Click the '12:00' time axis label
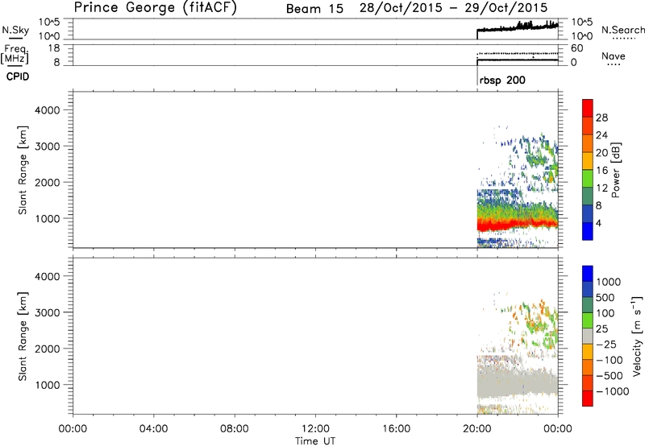This screenshot has width=645, height=446. coord(315,429)
